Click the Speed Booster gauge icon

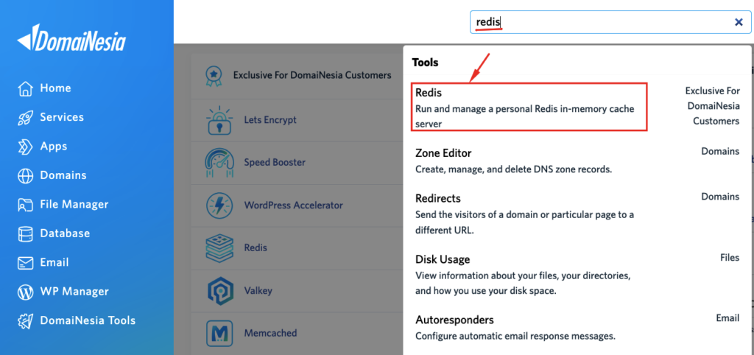pos(219,163)
